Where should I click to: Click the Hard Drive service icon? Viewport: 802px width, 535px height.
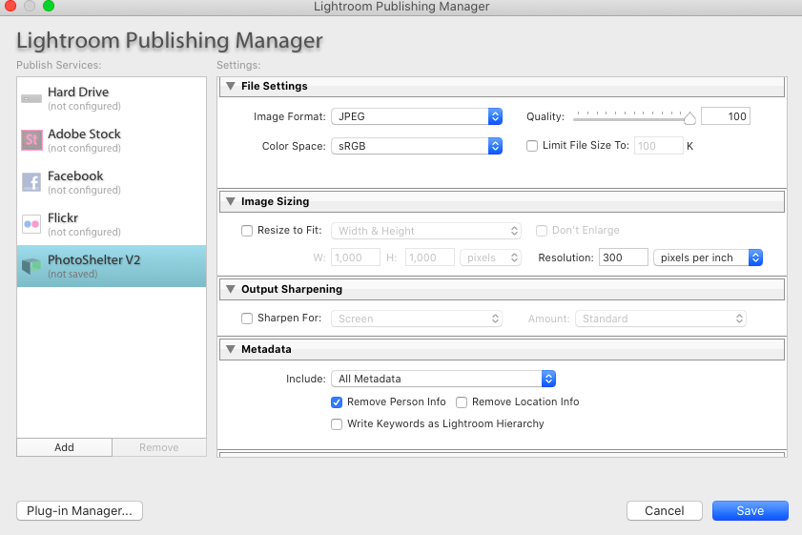[x=31, y=98]
